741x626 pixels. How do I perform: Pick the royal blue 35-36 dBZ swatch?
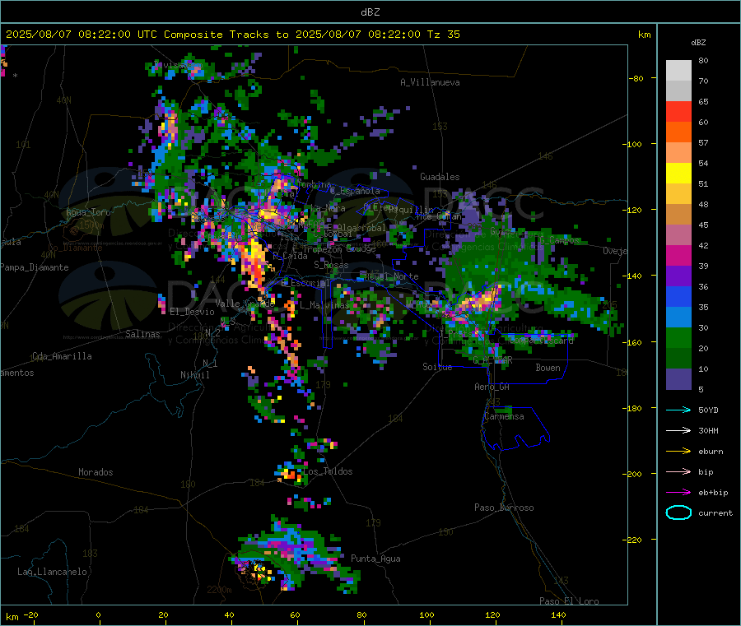click(678, 297)
